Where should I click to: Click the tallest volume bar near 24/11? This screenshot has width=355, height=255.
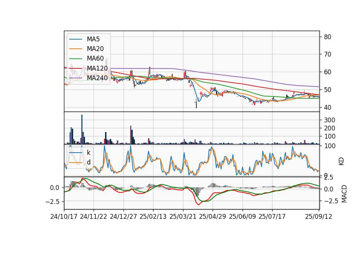coord(82,129)
